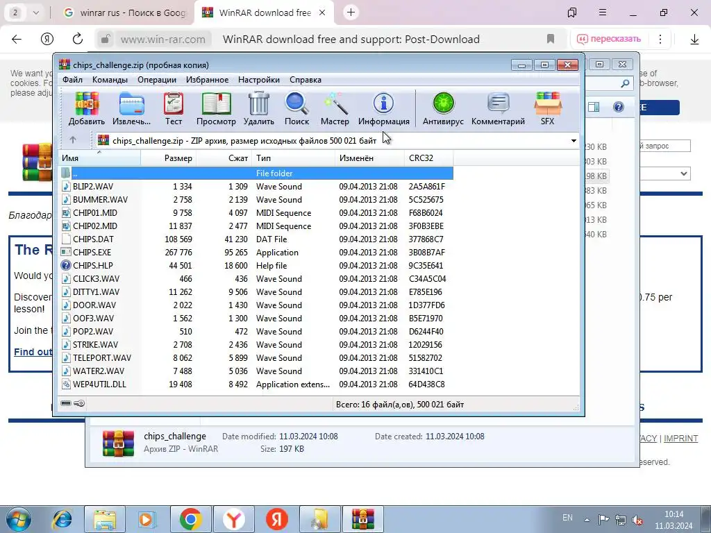
Task: Show hidden tray icons arrow
Action: [x=587, y=519]
